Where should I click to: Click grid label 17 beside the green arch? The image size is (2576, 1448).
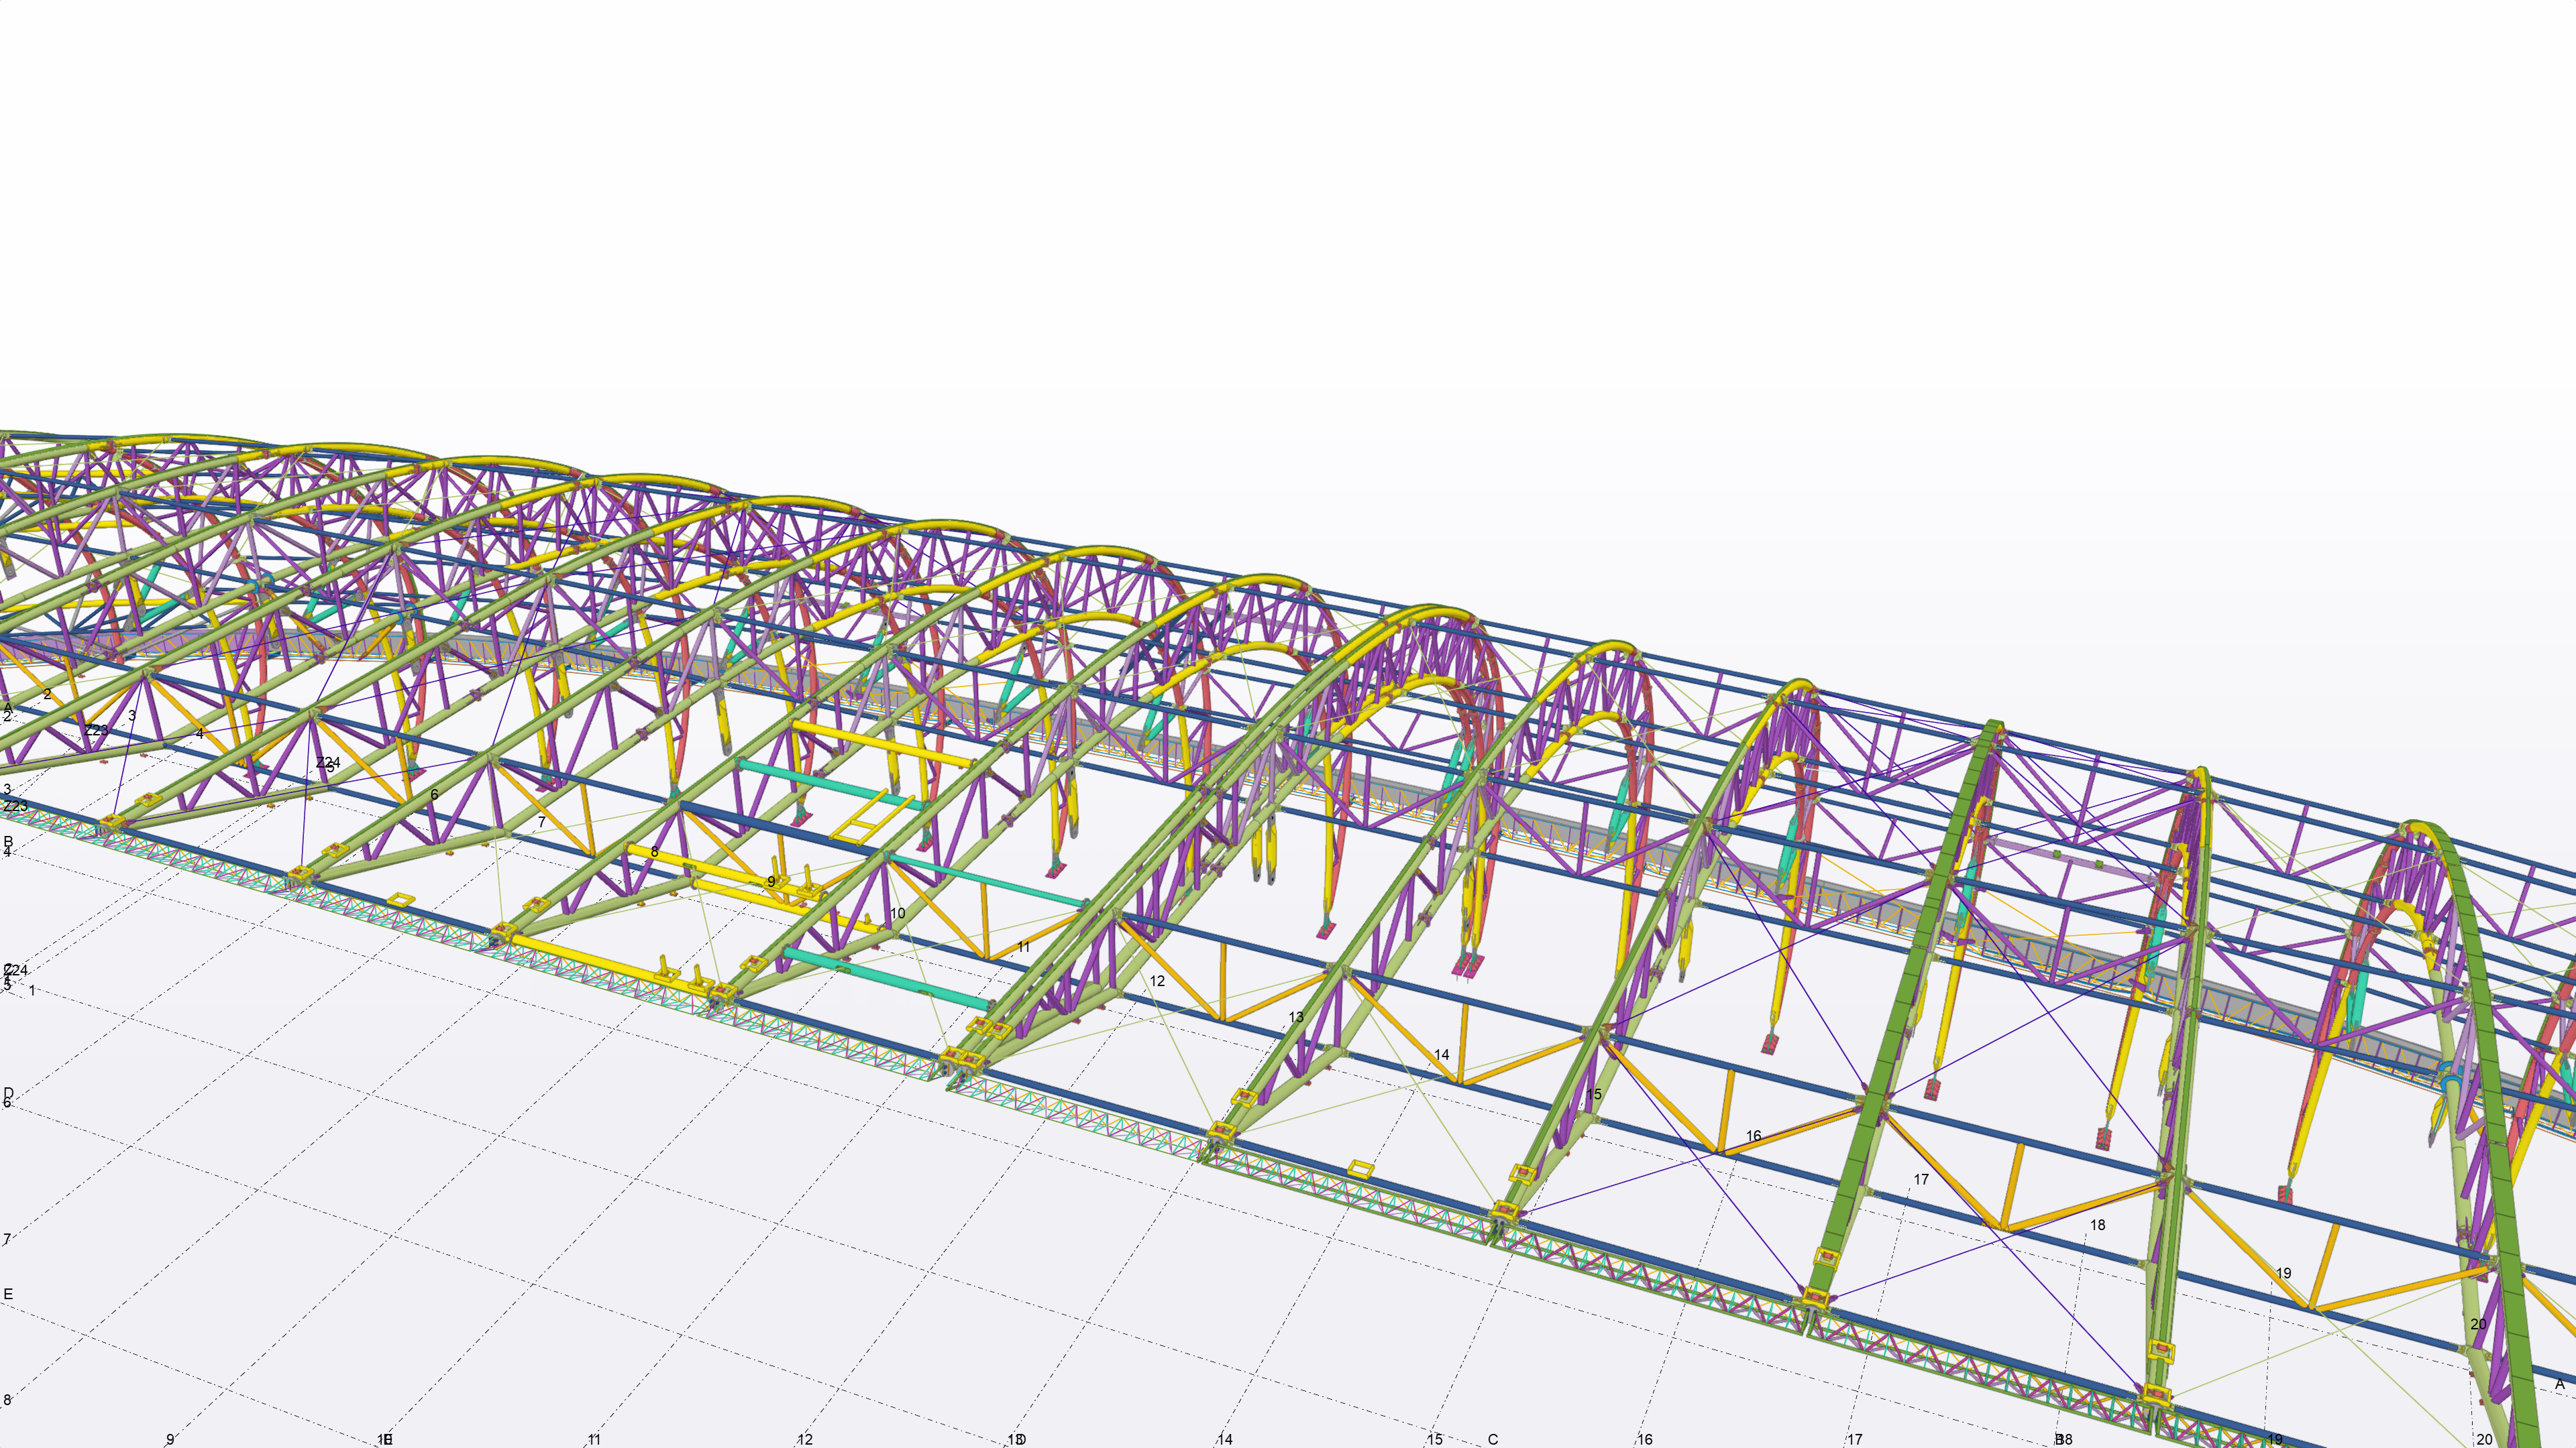coord(1920,1180)
